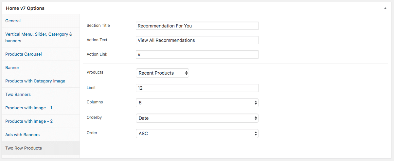Focus the Section Title text field
Image resolution: width=394 pixels, height=161 pixels.
(x=197, y=26)
